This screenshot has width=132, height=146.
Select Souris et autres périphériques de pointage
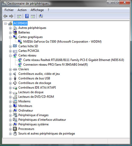coord(46,133)
